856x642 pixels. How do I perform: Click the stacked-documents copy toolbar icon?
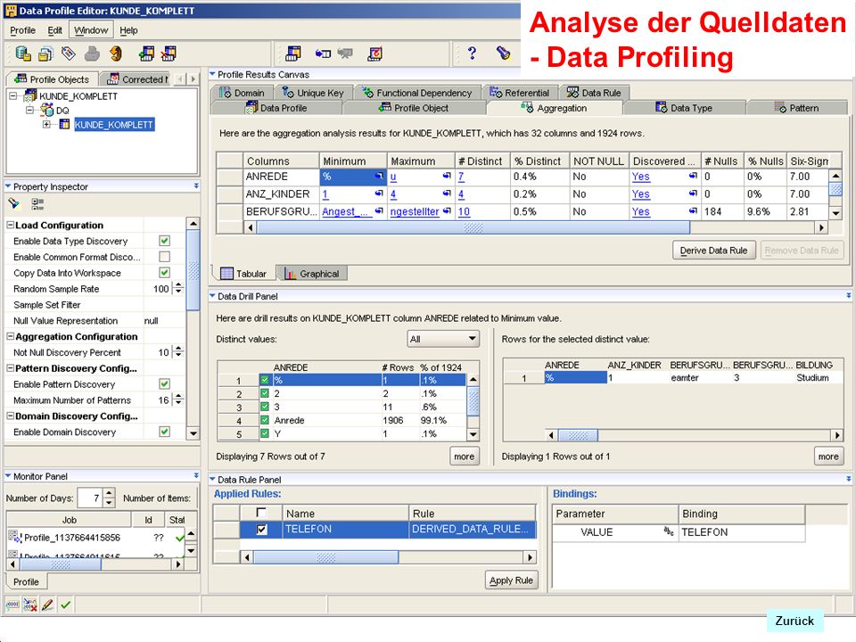45,53
